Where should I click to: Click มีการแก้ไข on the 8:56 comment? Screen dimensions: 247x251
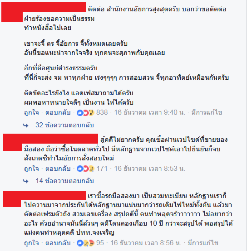point(203,243)
